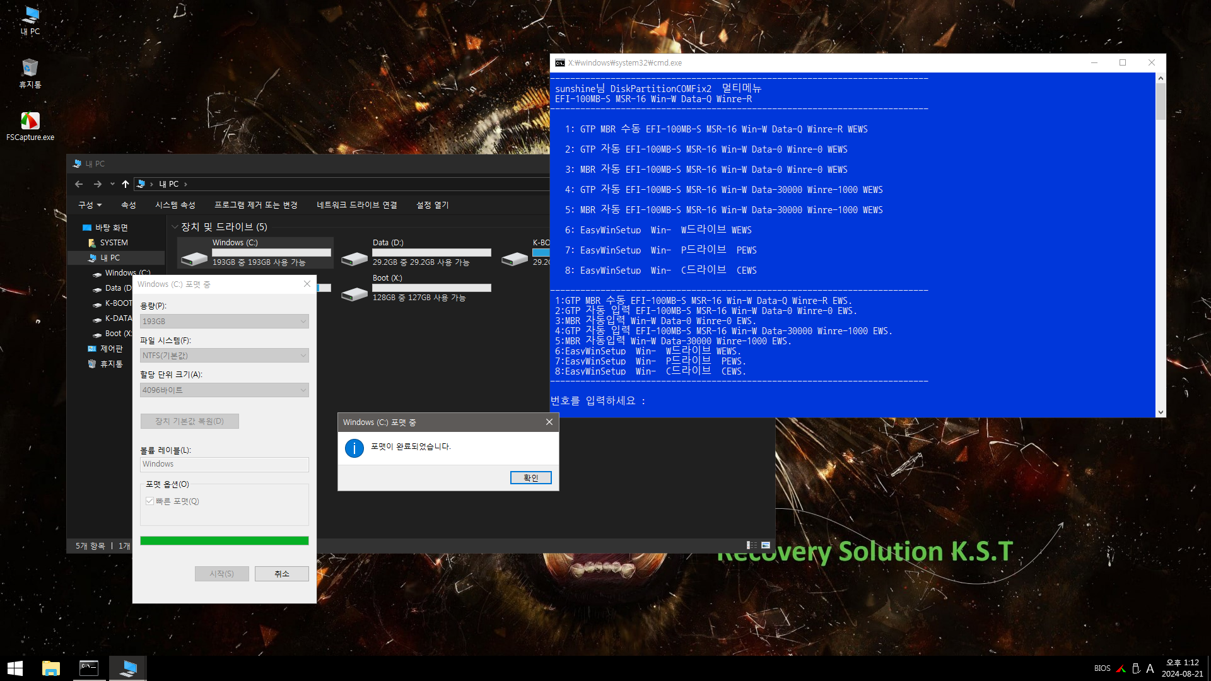Click the BIOS tray indicator
Screen dimensions: 1211x681
point(1102,668)
